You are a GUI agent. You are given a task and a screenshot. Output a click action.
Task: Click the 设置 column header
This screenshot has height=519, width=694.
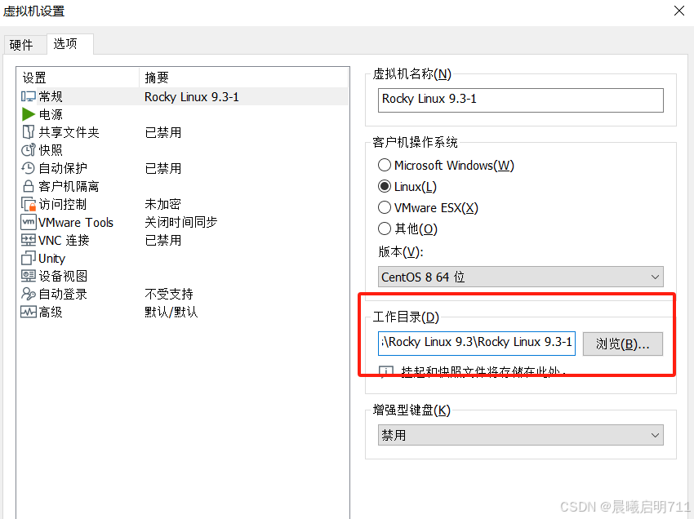[34, 78]
